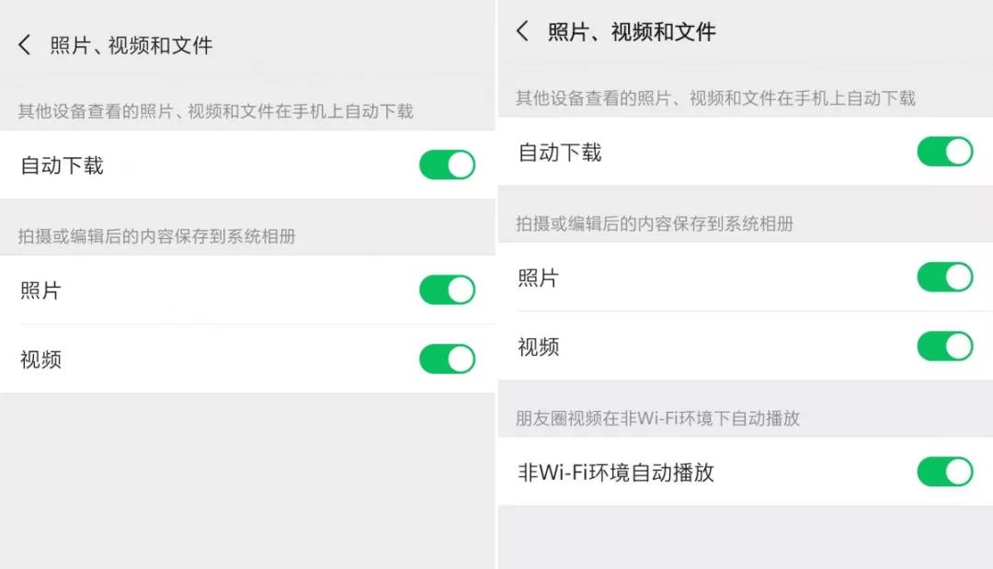This screenshot has width=993, height=569.
Task: Toggle 视频 switch in right panel
Action: [944, 346]
